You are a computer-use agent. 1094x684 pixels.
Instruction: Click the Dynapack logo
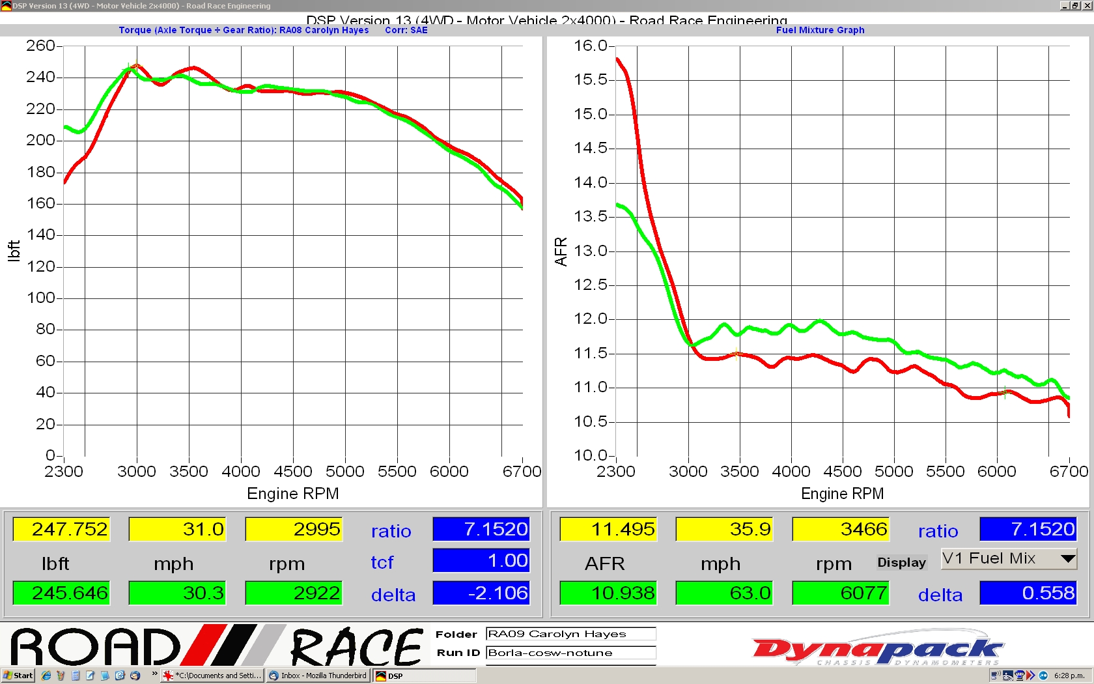tap(878, 649)
